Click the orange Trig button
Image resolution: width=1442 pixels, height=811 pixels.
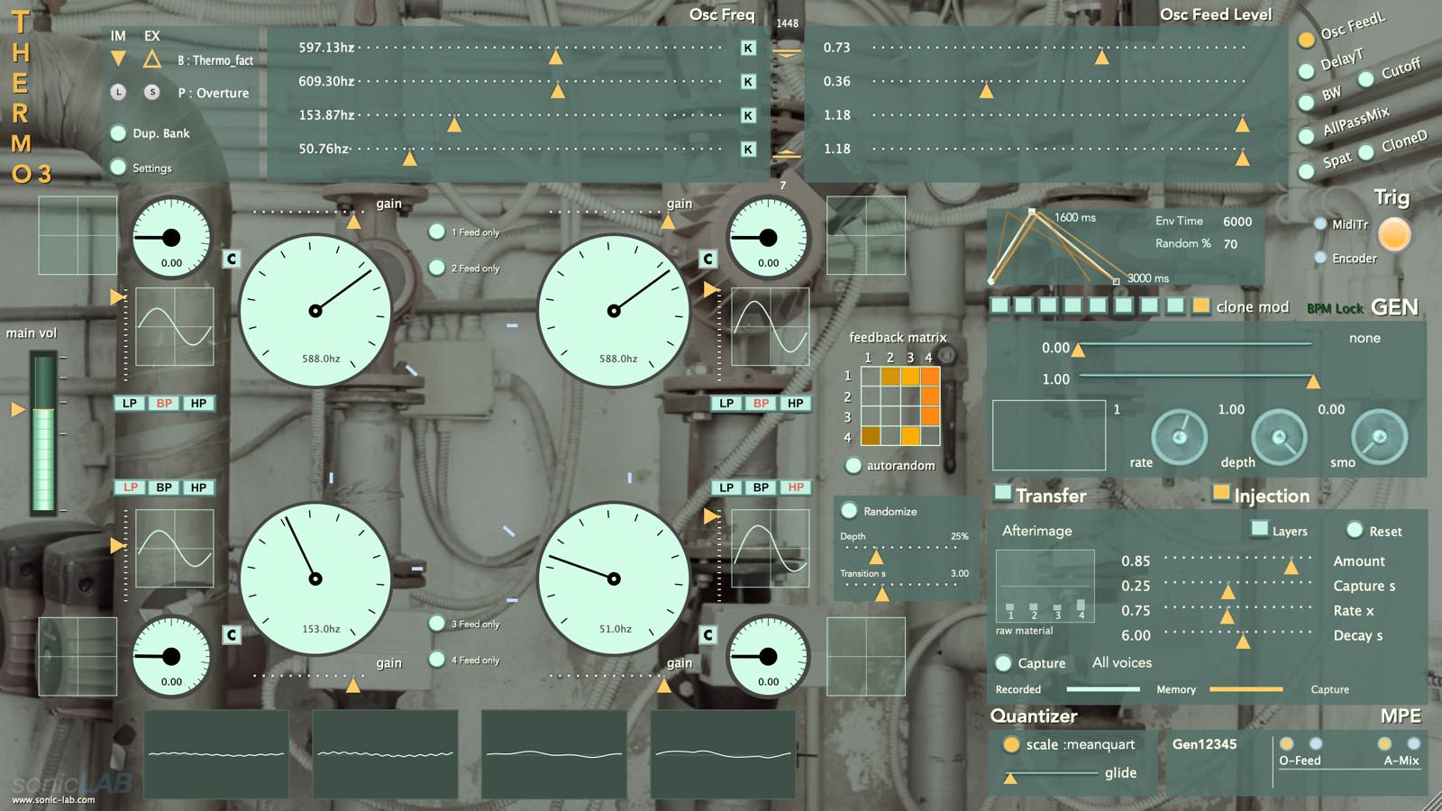click(1394, 234)
